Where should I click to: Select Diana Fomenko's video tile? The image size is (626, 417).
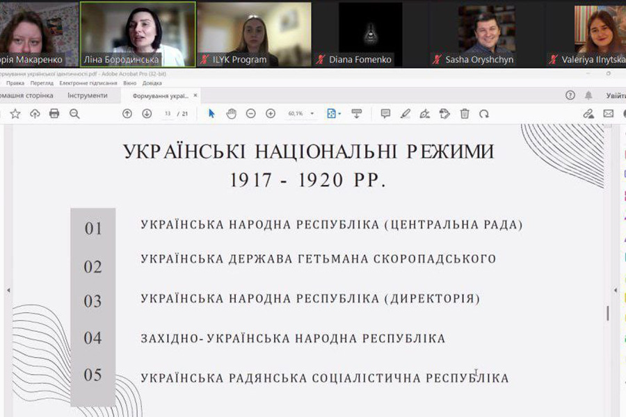coord(370,34)
